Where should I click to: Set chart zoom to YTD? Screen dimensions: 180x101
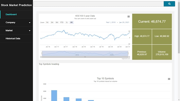pos(62,22)
